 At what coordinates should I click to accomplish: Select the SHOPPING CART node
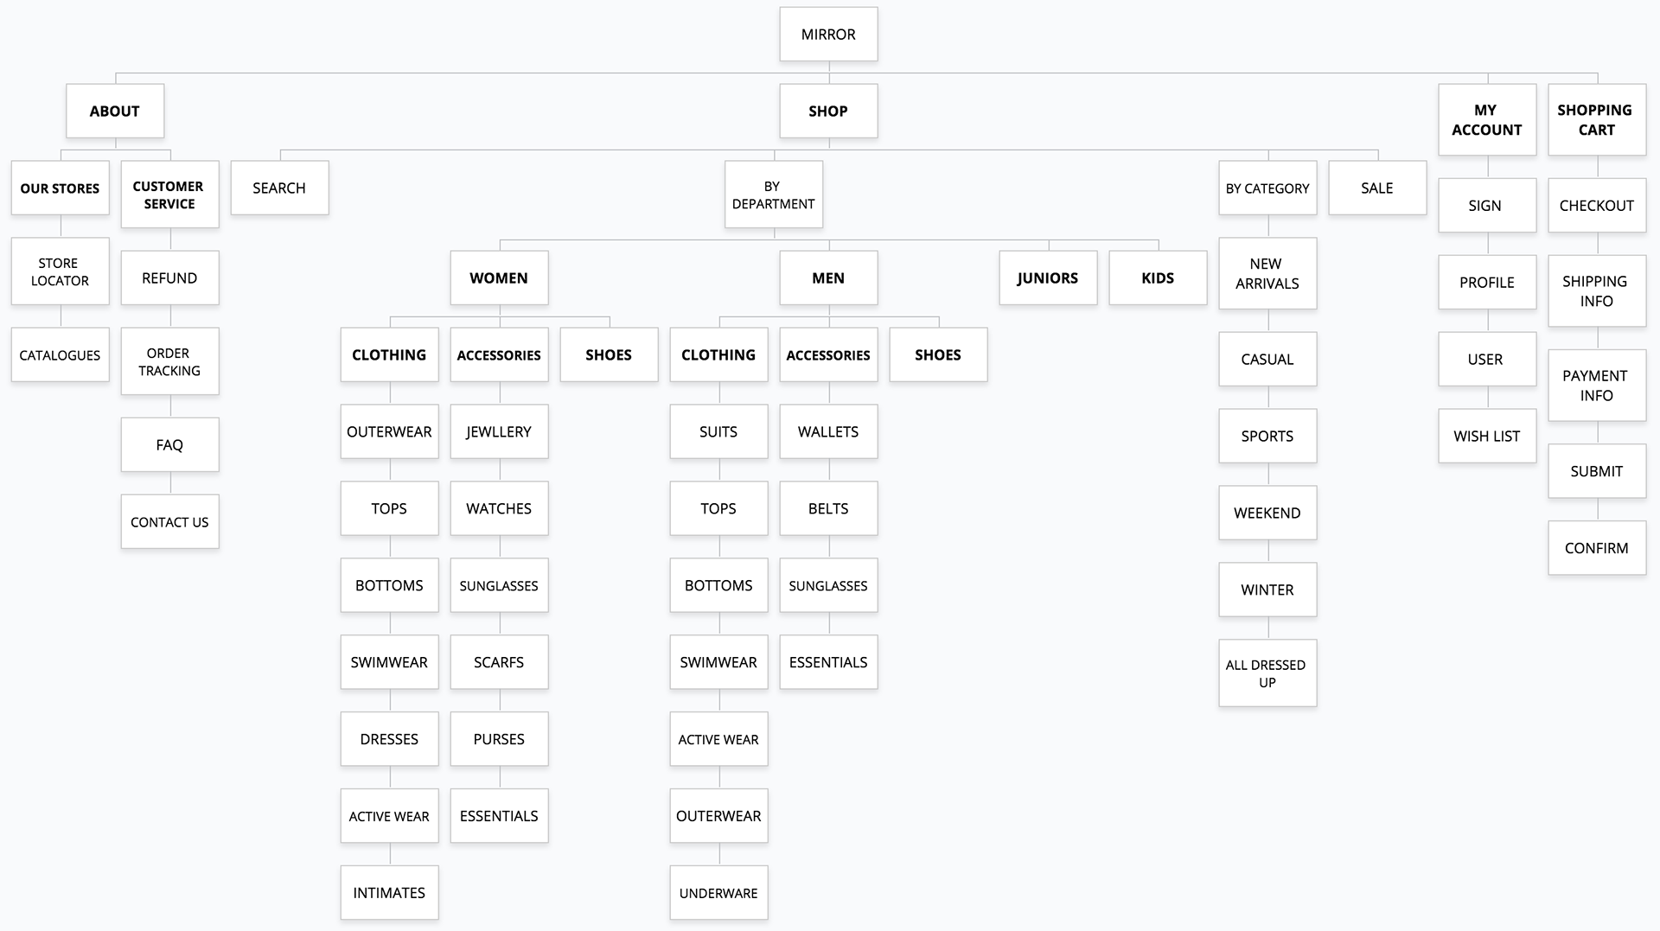click(1597, 120)
